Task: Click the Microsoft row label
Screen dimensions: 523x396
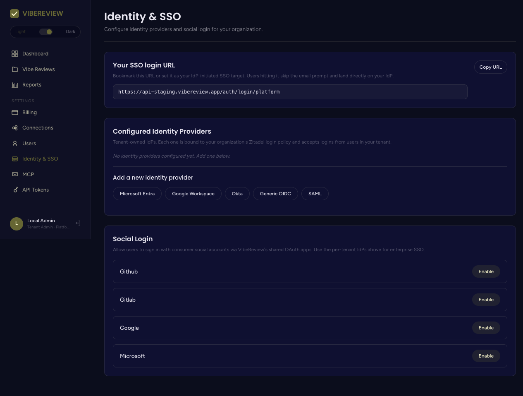Action: (132, 356)
